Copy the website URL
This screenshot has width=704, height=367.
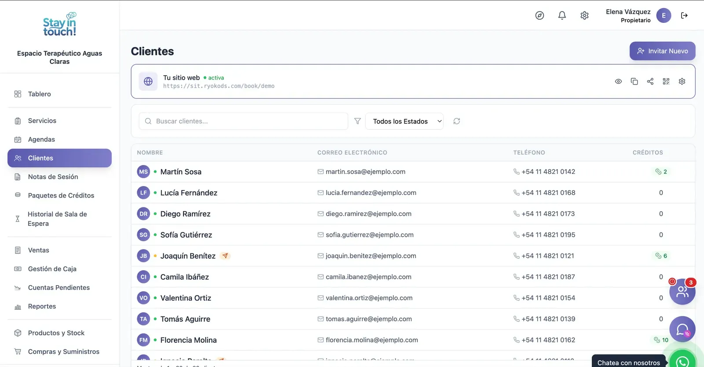click(x=634, y=81)
